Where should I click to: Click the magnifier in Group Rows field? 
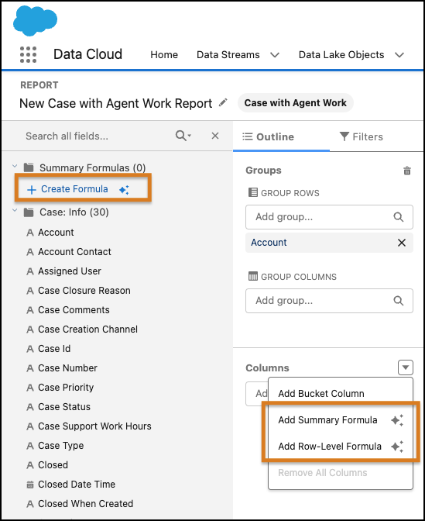pos(399,217)
